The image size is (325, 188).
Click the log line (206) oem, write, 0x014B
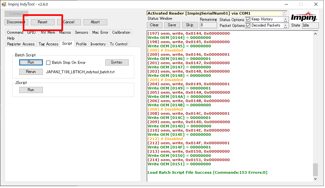click(188, 101)
